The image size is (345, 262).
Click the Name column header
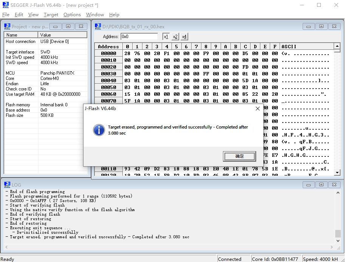(21, 35)
